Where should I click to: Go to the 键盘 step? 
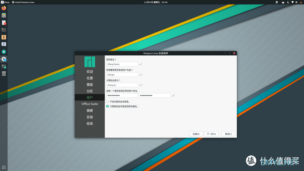coord(90,85)
